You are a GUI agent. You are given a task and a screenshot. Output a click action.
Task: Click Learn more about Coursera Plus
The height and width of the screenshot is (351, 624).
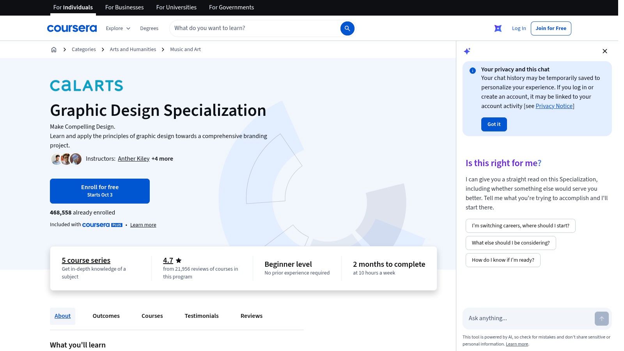(143, 225)
